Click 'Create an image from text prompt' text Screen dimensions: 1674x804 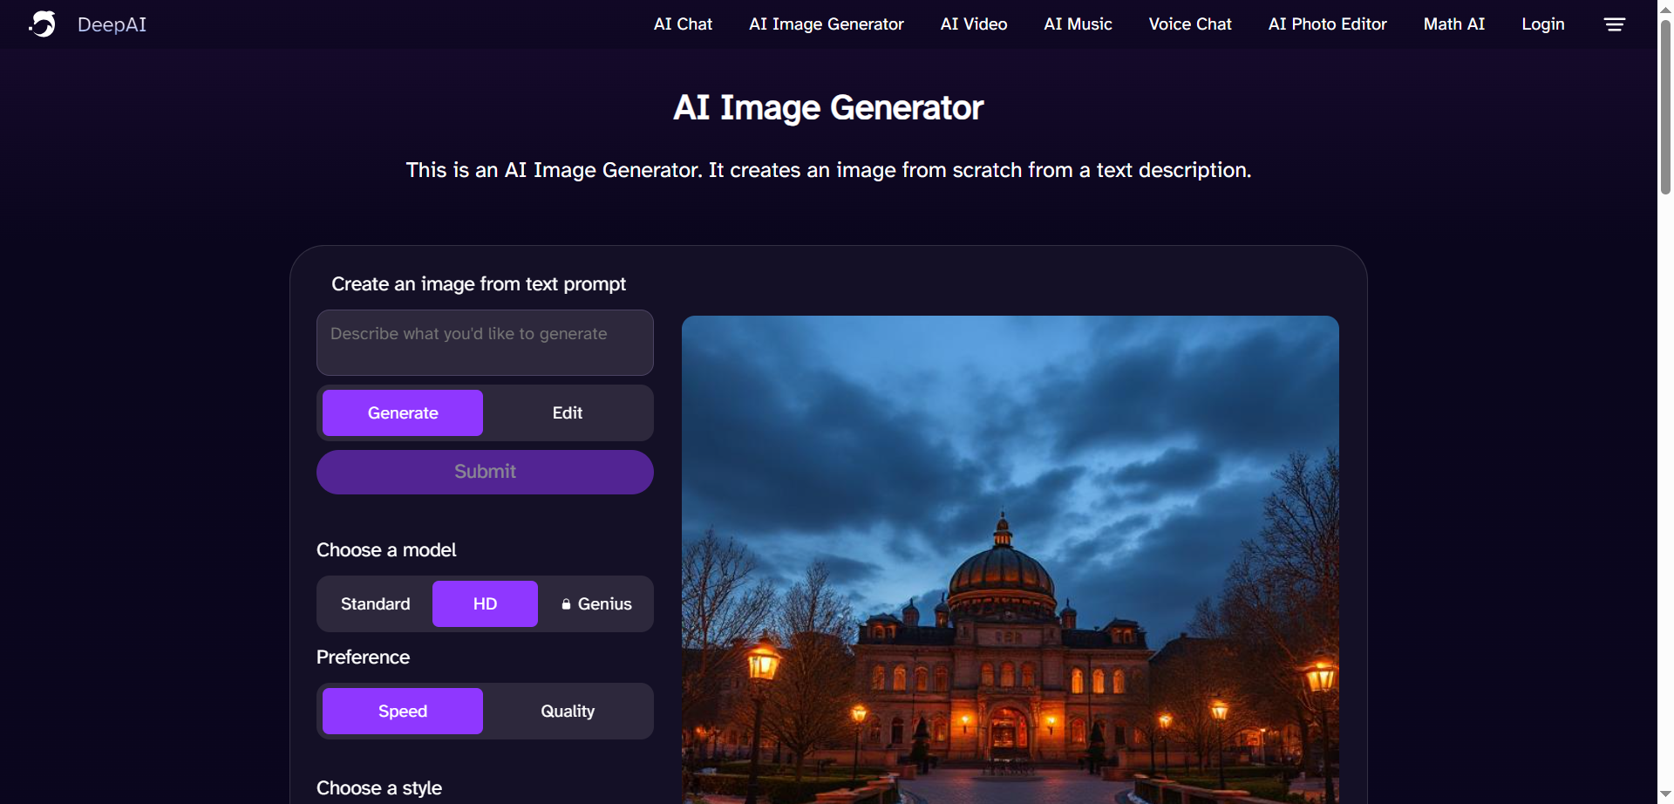(479, 284)
